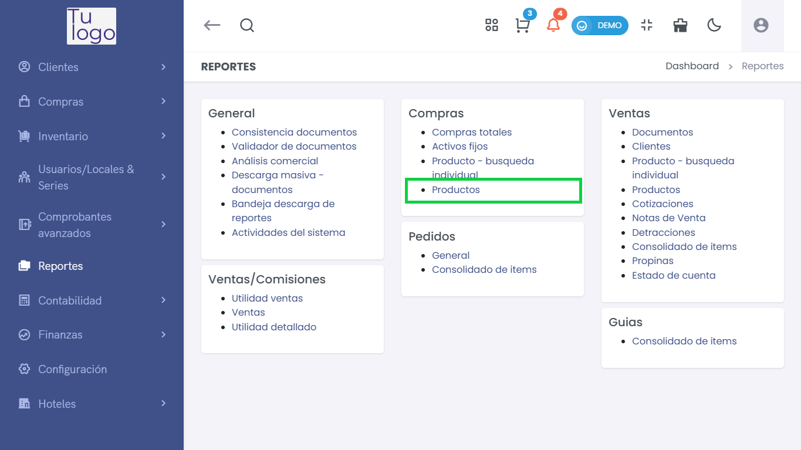The height and width of the screenshot is (450, 801).
Task: Select Configuración in the sidebar
Action: [73, 369]
